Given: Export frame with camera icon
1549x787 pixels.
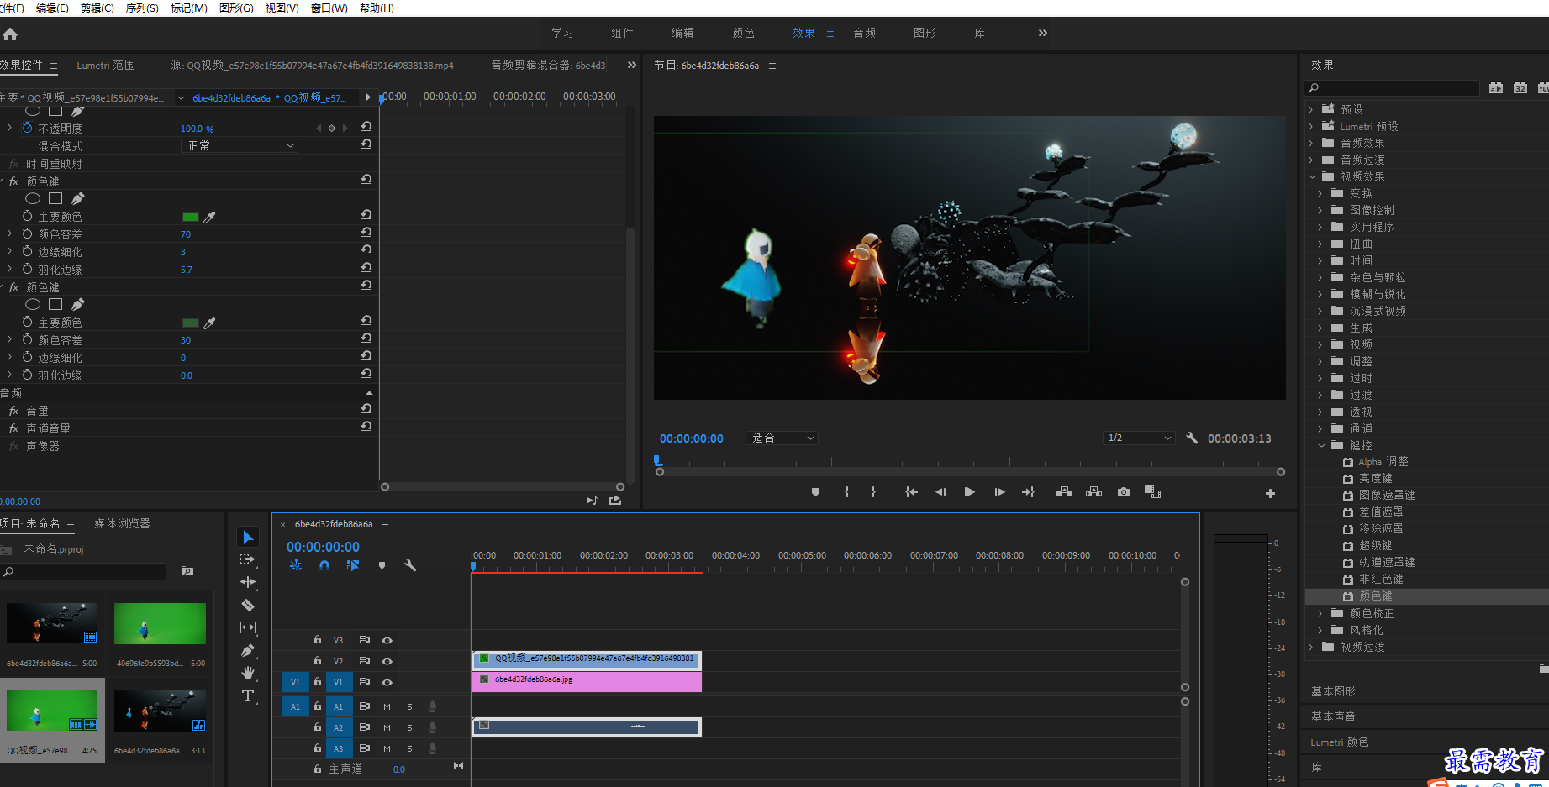Looking at the screenshot, I should pos(1124,492).
